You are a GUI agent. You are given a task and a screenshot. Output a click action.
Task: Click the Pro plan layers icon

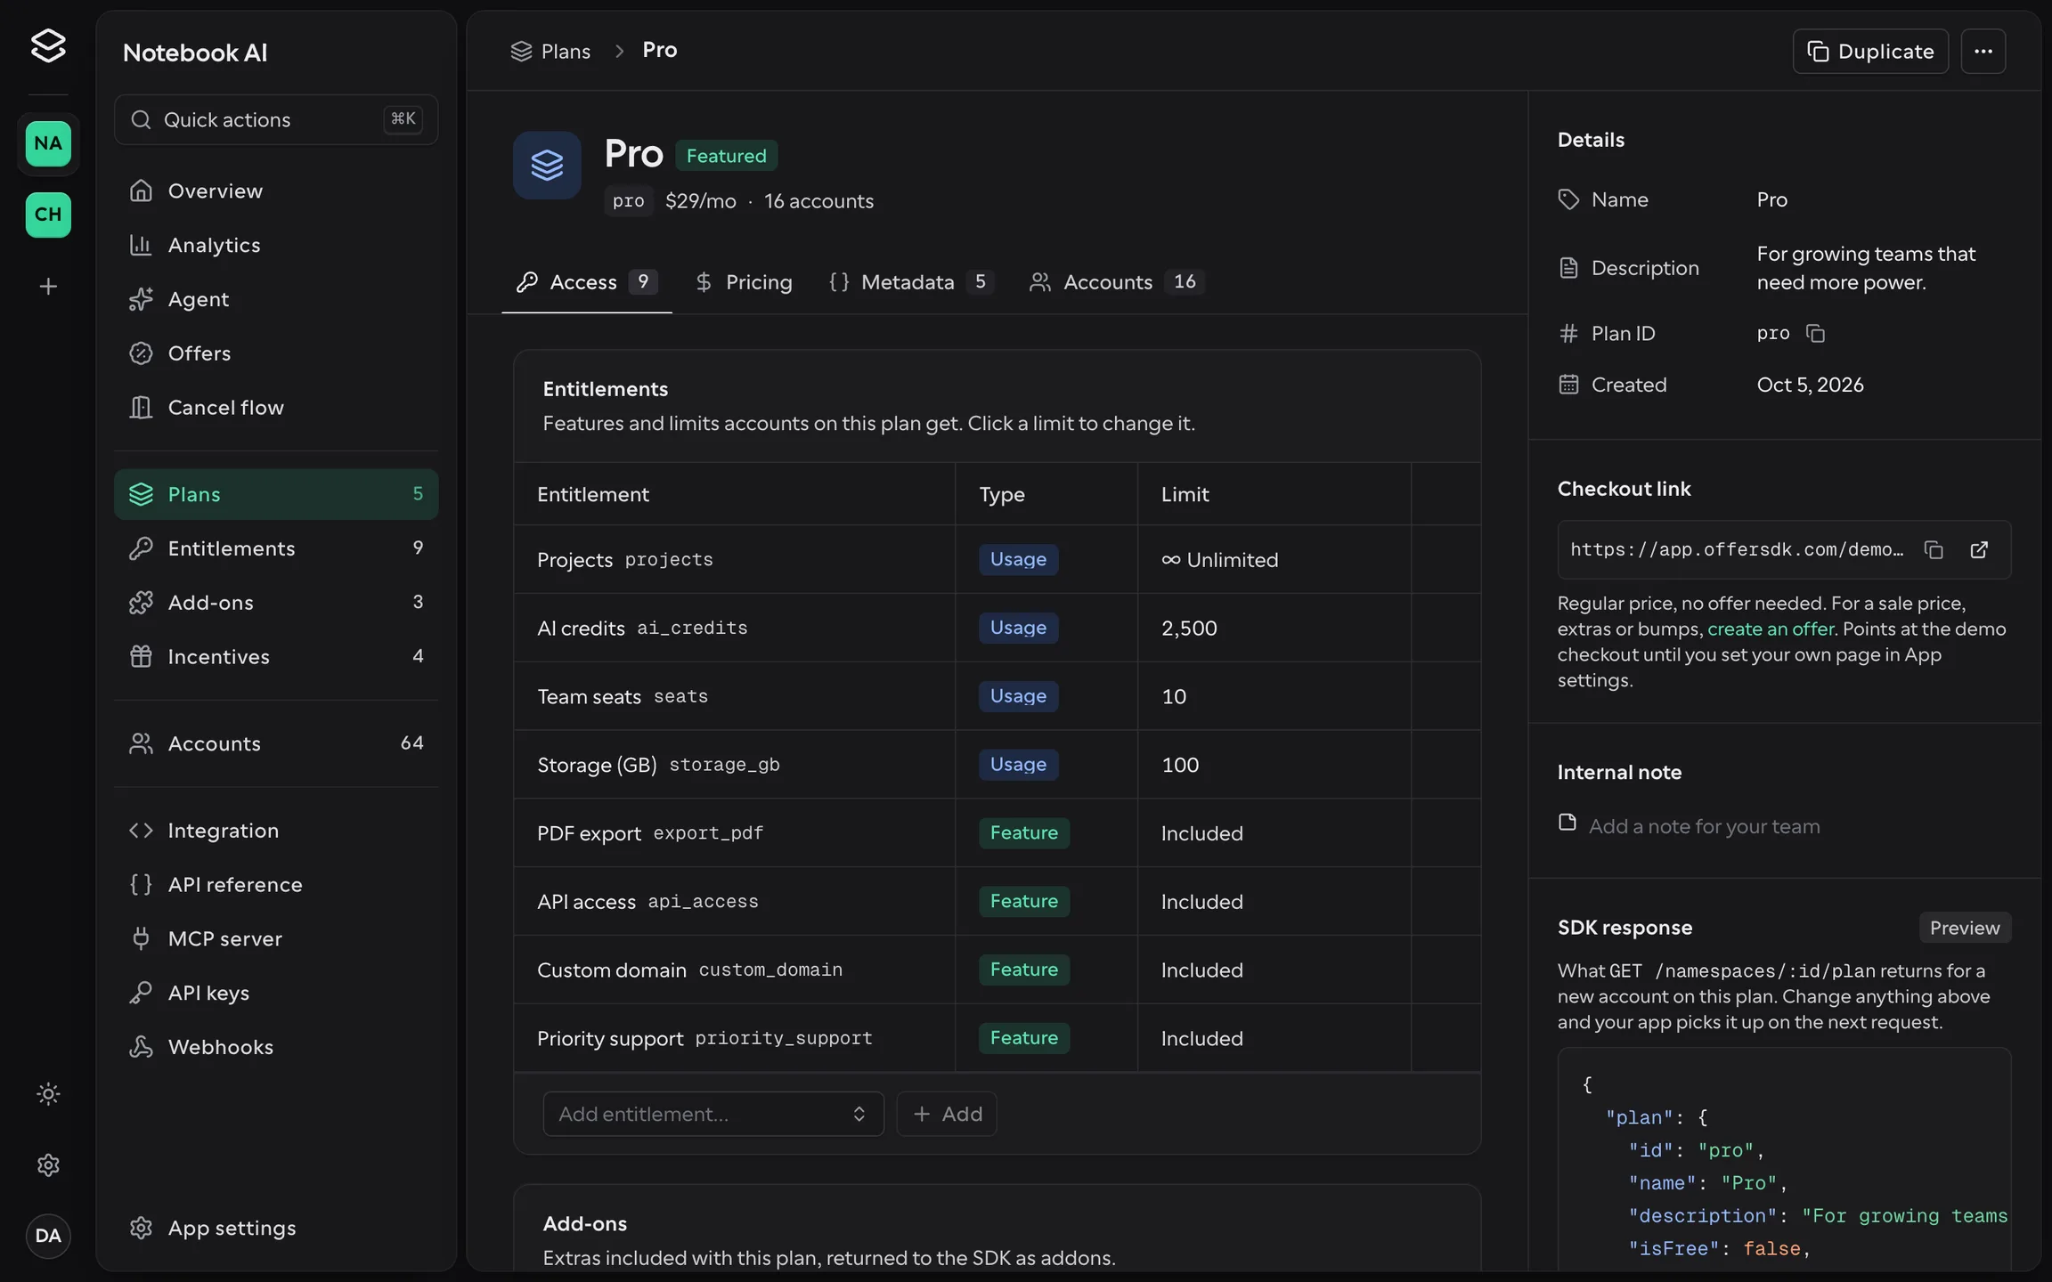[547, 166]
